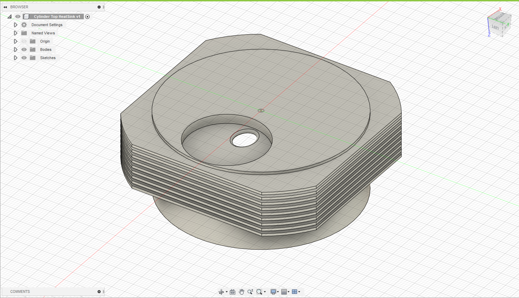
Task: Show the hidden Origin folder
Action: coord(24,41)
